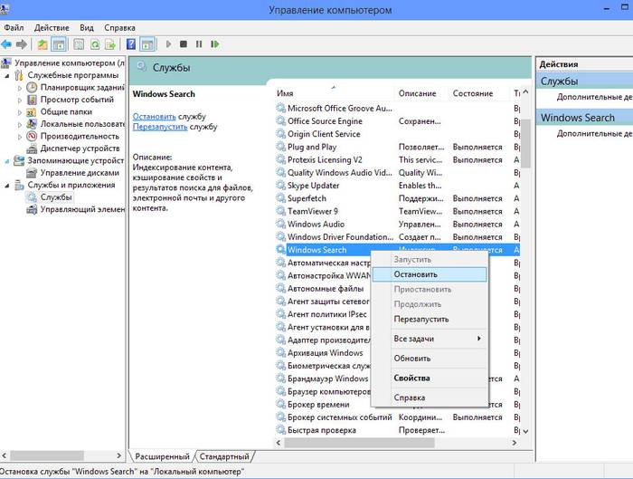Screen dimensions: 633x479
Task: Click the Stop Service square toolbar icon
Action: [184, 43]
